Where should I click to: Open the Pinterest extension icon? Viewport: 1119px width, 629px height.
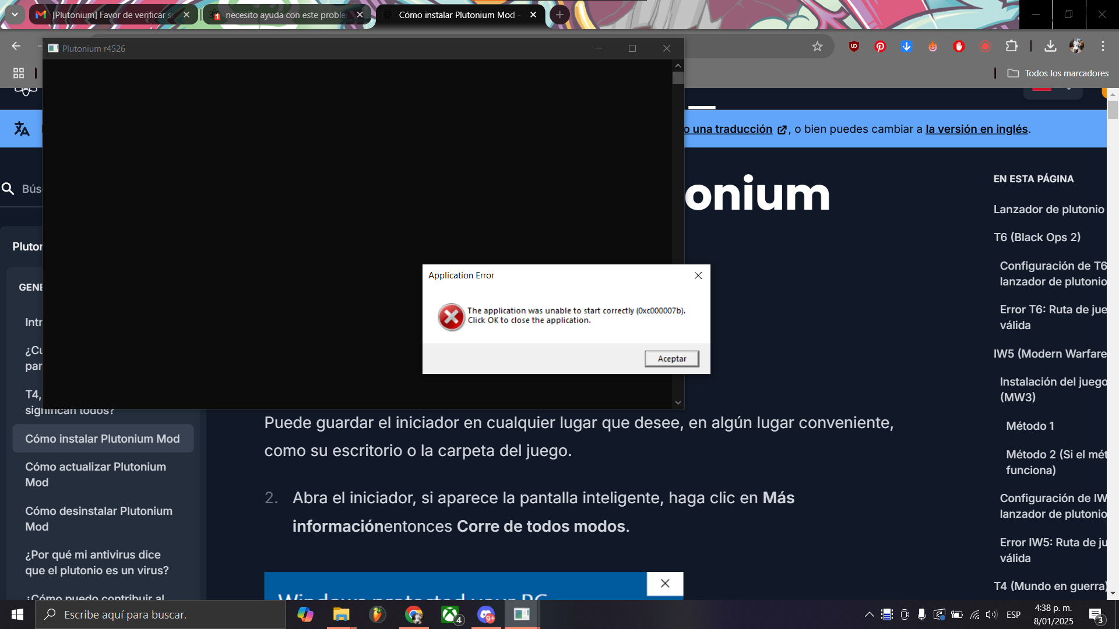(880, 47)
